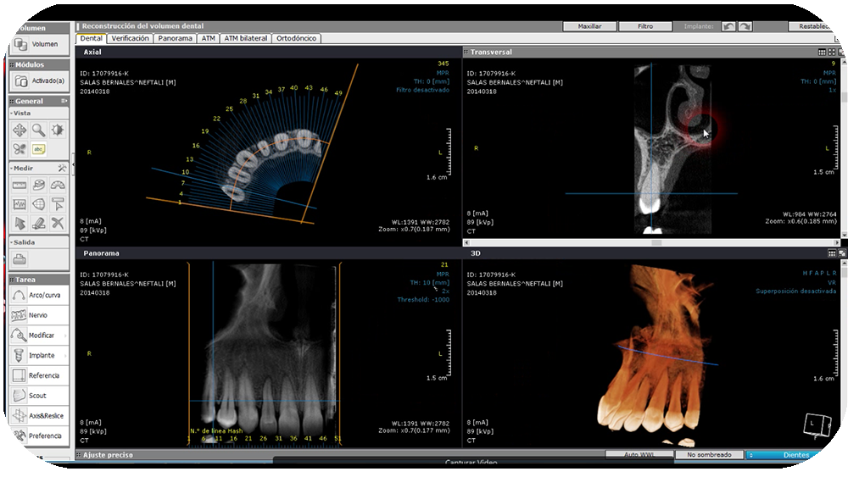The height and width of the screenshot is (477, 848).
Task: Select the pan/move tool in Vista
Action: point(20,130)
